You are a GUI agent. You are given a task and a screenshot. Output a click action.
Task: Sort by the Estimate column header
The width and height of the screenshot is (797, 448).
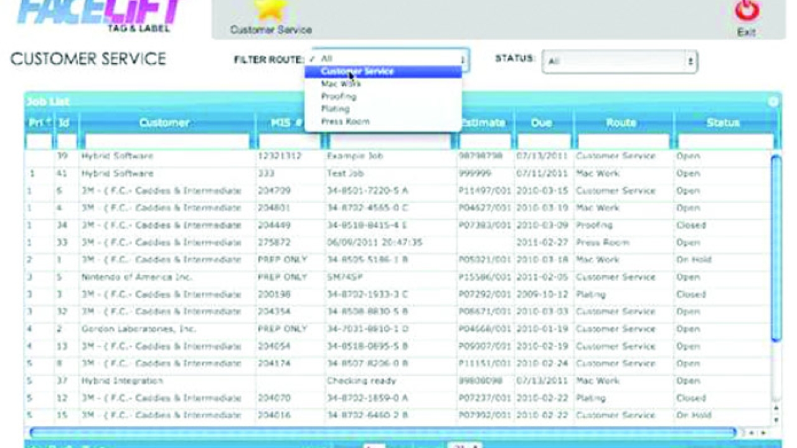tap(484, 123)
